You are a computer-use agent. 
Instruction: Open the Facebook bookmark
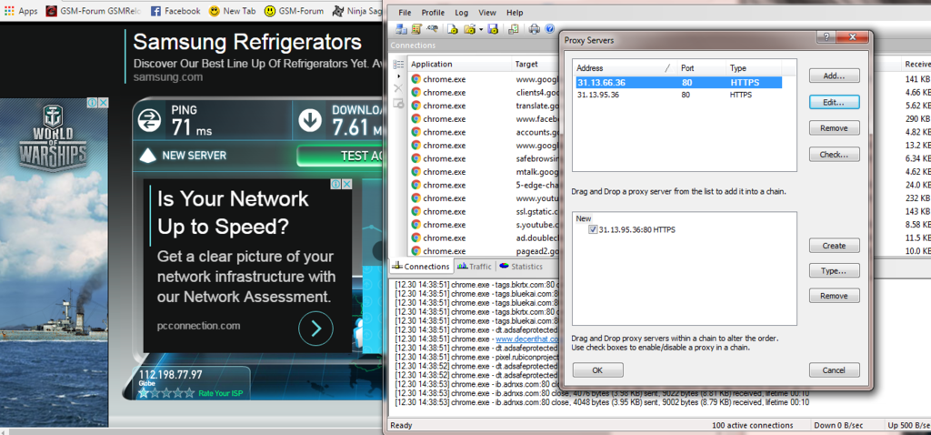click(175, 11)
